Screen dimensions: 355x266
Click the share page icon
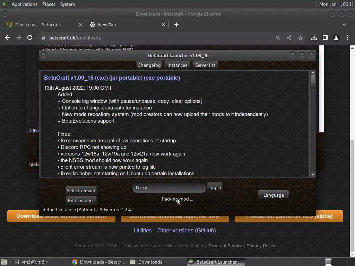click(x=289, y=38)
